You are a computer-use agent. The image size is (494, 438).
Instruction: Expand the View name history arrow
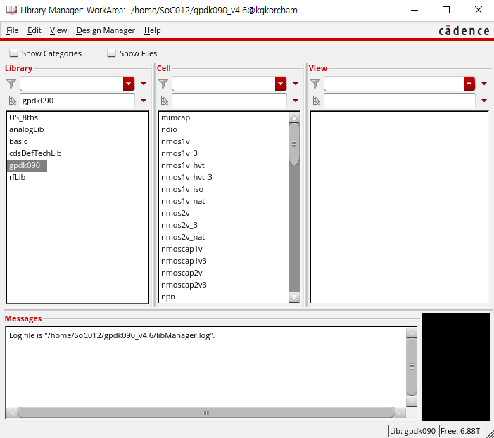click(x=484, y=101)
